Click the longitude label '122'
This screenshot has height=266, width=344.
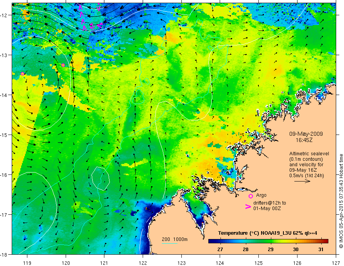coord(143,263)
